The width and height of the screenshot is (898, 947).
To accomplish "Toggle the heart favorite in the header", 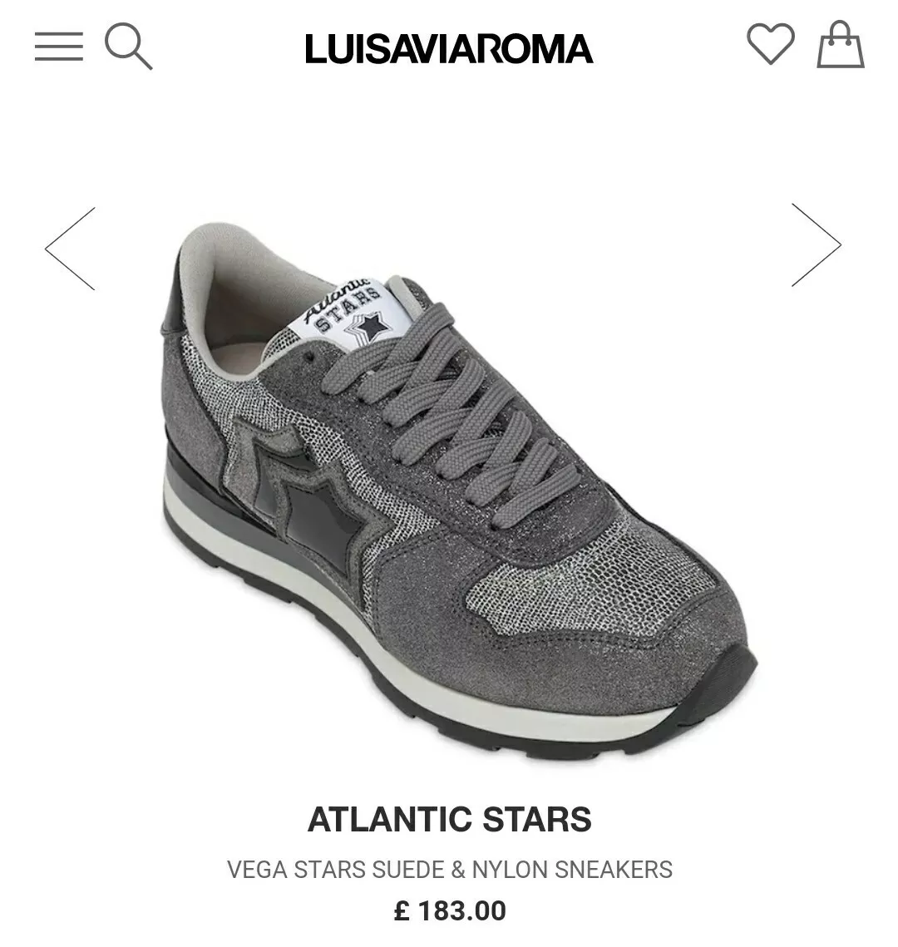I will (771, 44).
